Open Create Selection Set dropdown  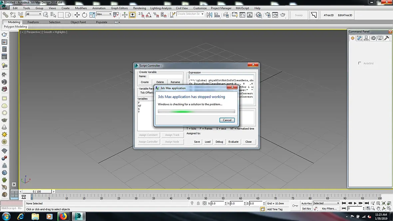tap(191, 14)
